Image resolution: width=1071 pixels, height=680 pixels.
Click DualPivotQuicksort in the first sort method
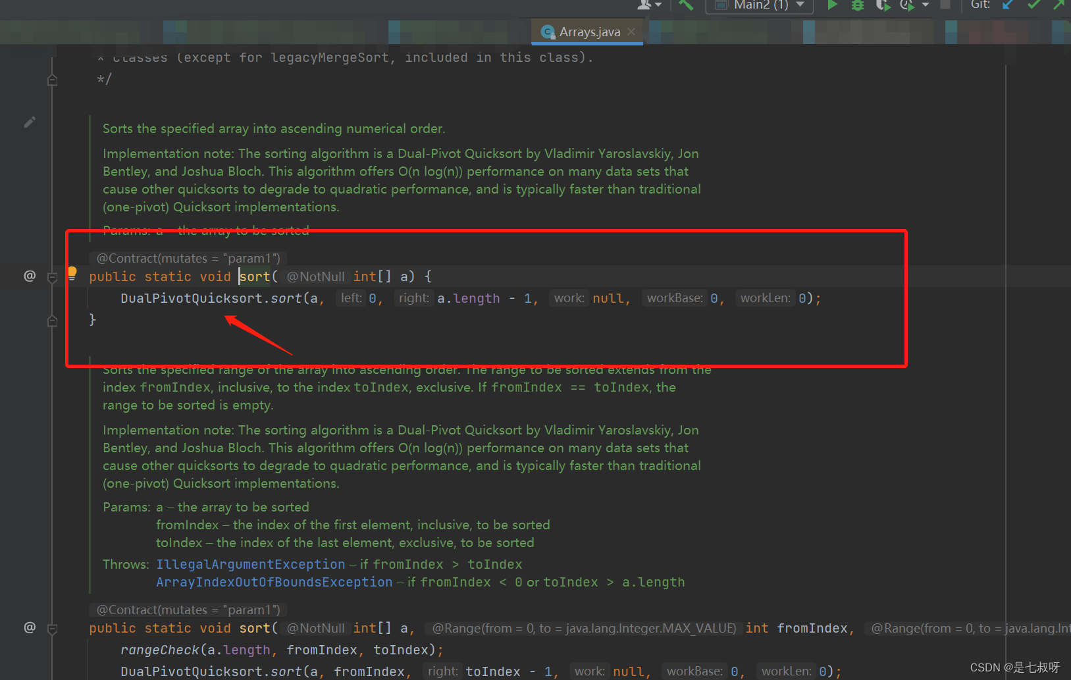click(x=192, y=298)
